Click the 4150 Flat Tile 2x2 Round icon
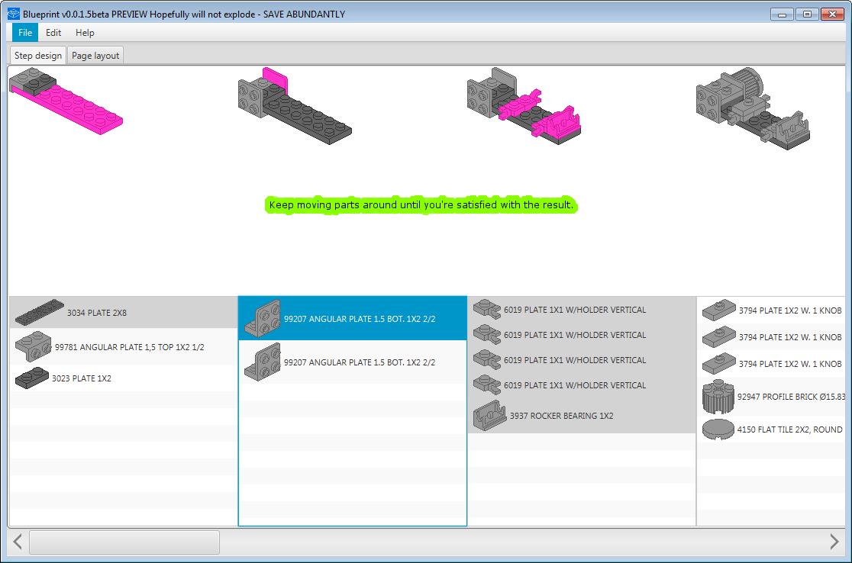 pos(718,429)
